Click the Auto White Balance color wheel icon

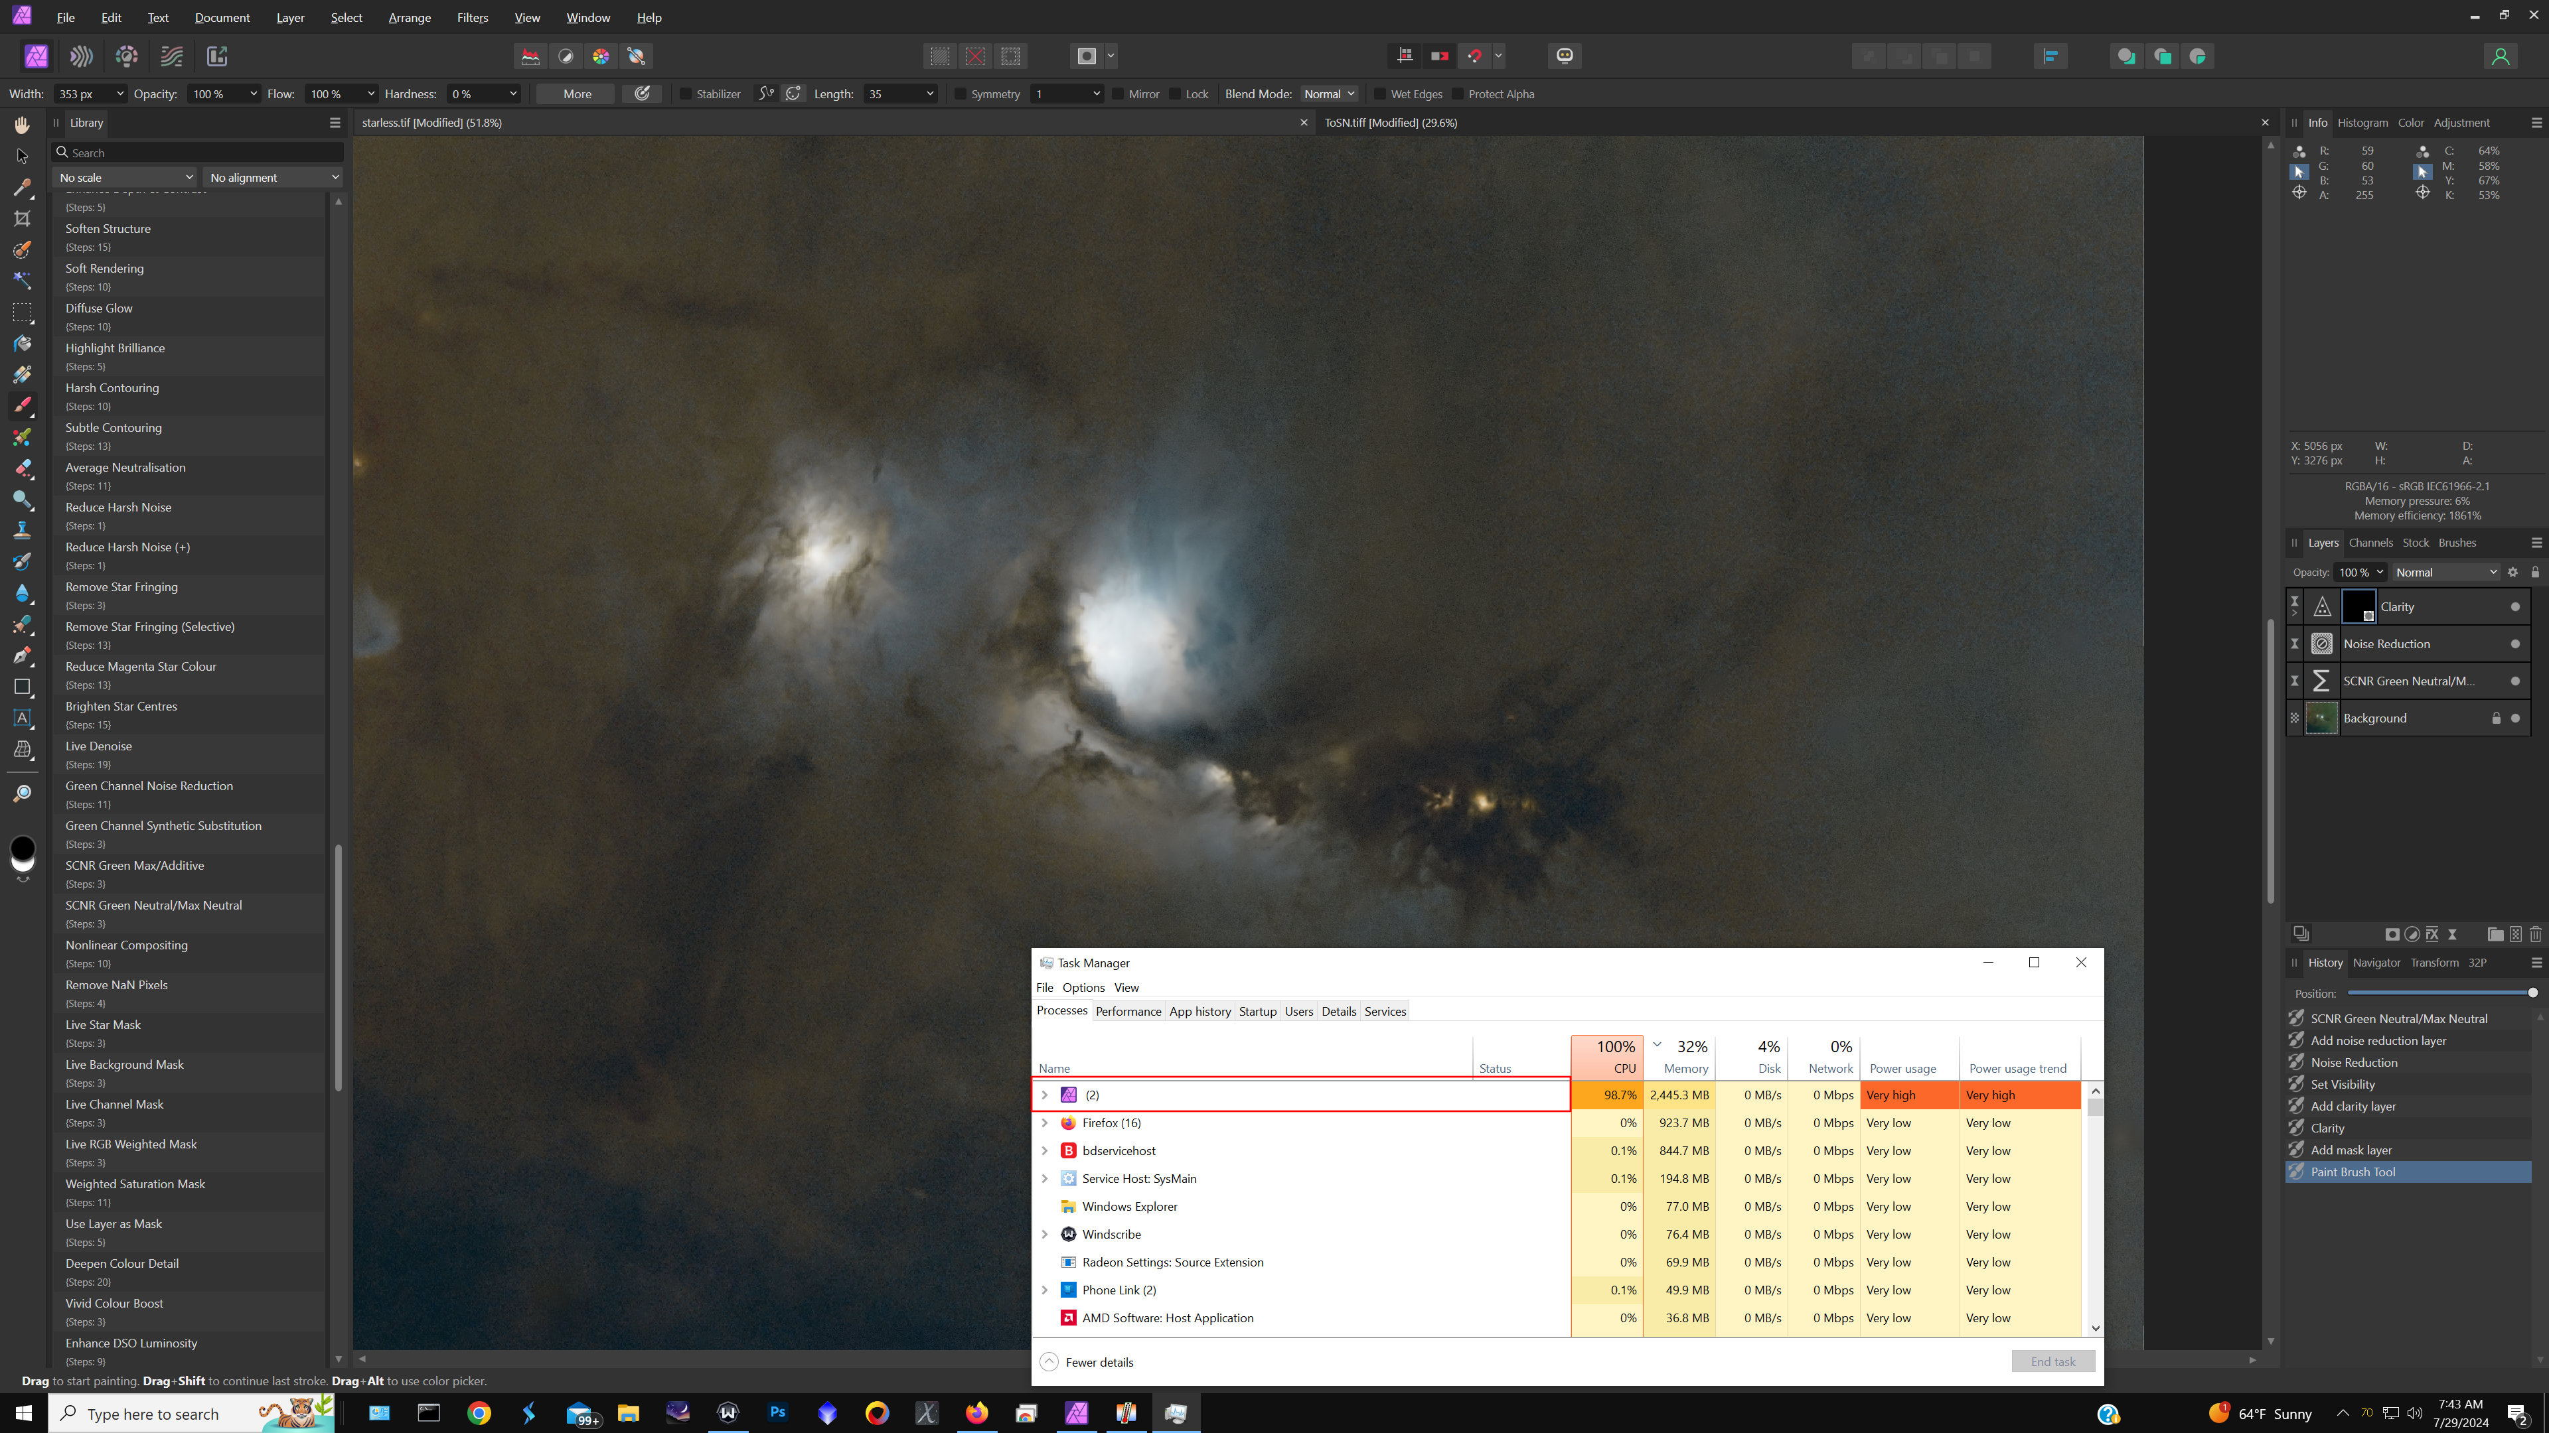tap(601, 56)
